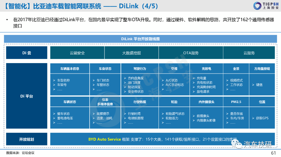Image resolution: width=281 pixels, height=157 pixels.
Task: Click the 'A/C手动标志' list item
Action: click(x=175, y=85)
